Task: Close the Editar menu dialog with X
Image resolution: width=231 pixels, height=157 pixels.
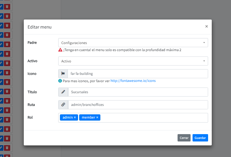Action: (206, 27)
